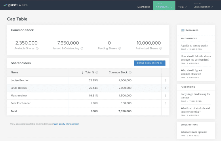
Task: Open the Help dropdown menu
Action: [182, 7]
